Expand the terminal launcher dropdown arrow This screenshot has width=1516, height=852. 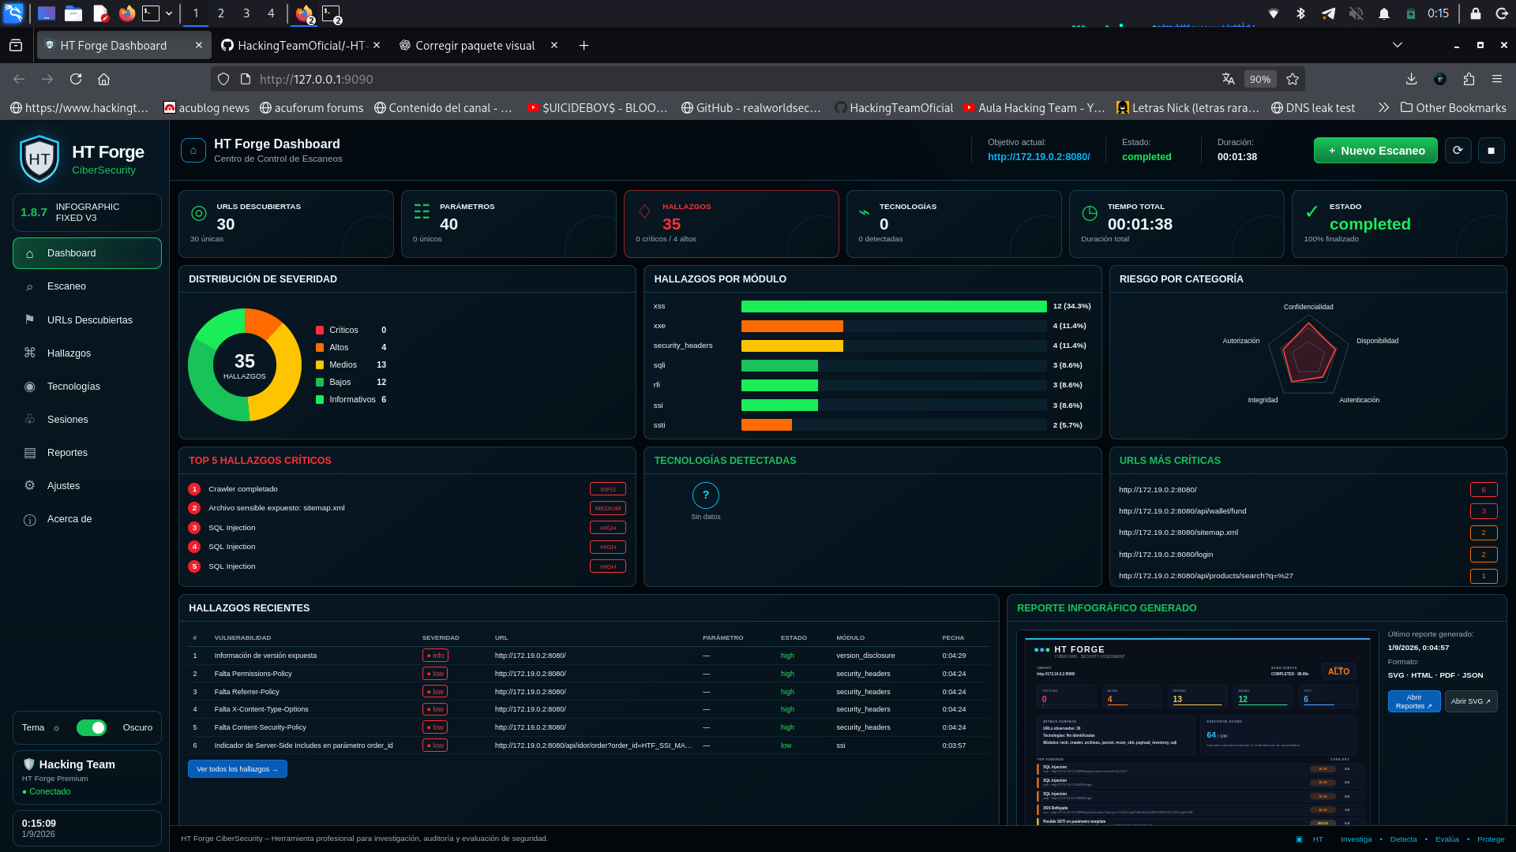click(x=169, y=13)
